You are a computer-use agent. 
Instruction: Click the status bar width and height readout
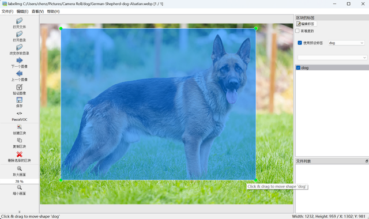(x=329, y=217)
